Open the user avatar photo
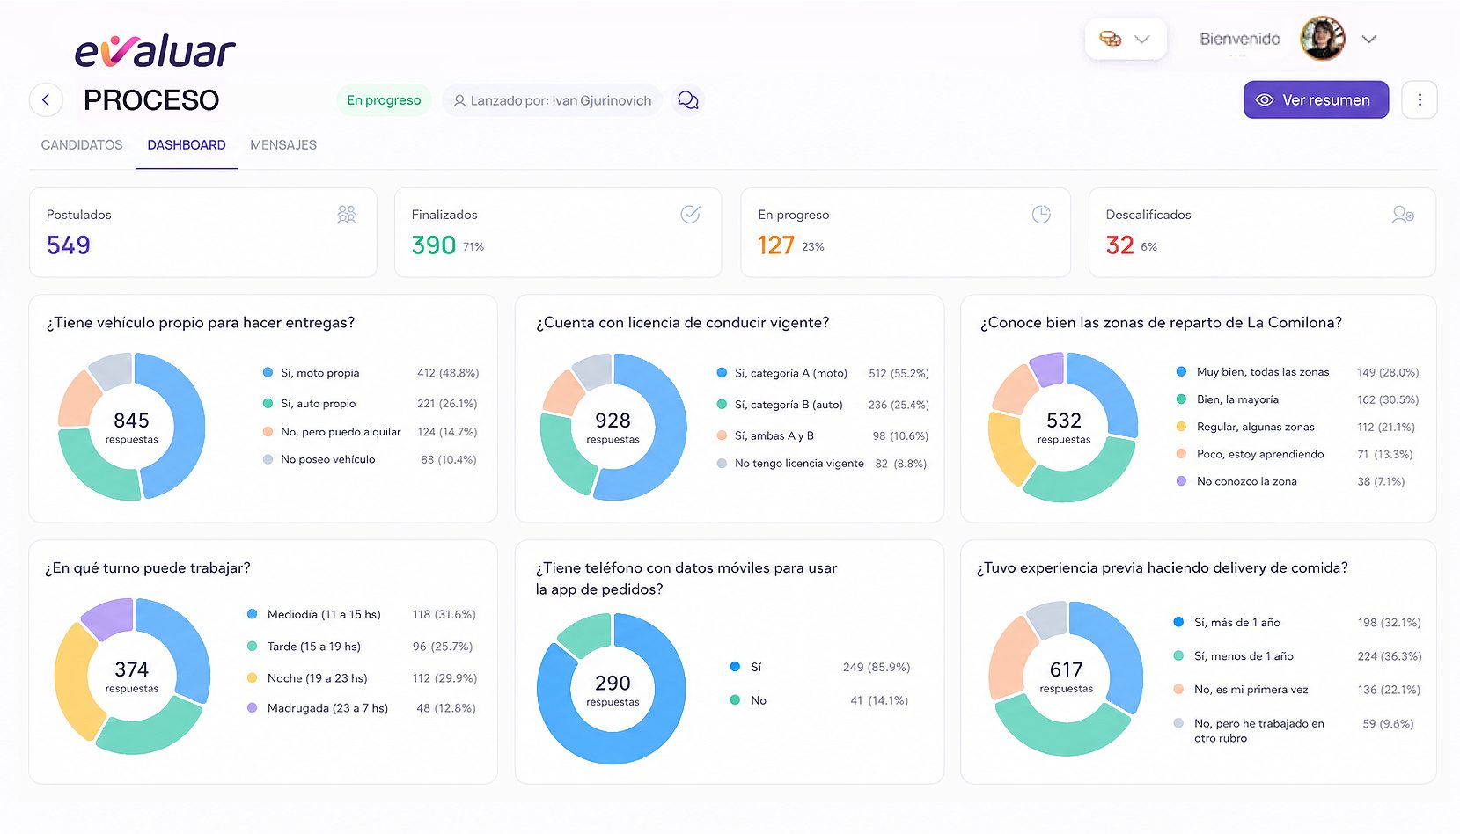 coord(1323,39)
